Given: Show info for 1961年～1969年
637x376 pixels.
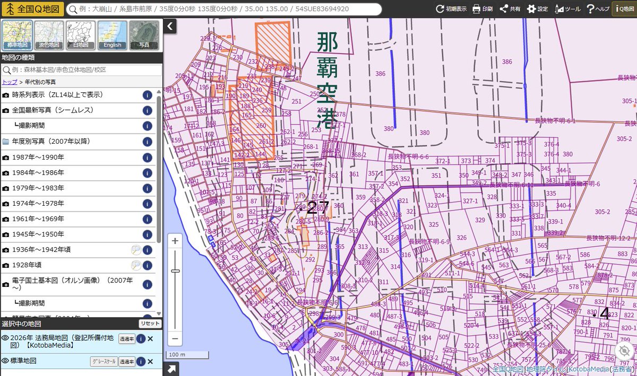Looking at the screenshot, I should [148, 219].
